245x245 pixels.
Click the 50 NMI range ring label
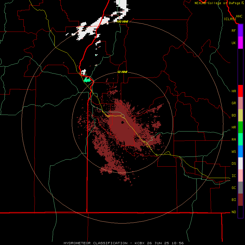(122, 72)
